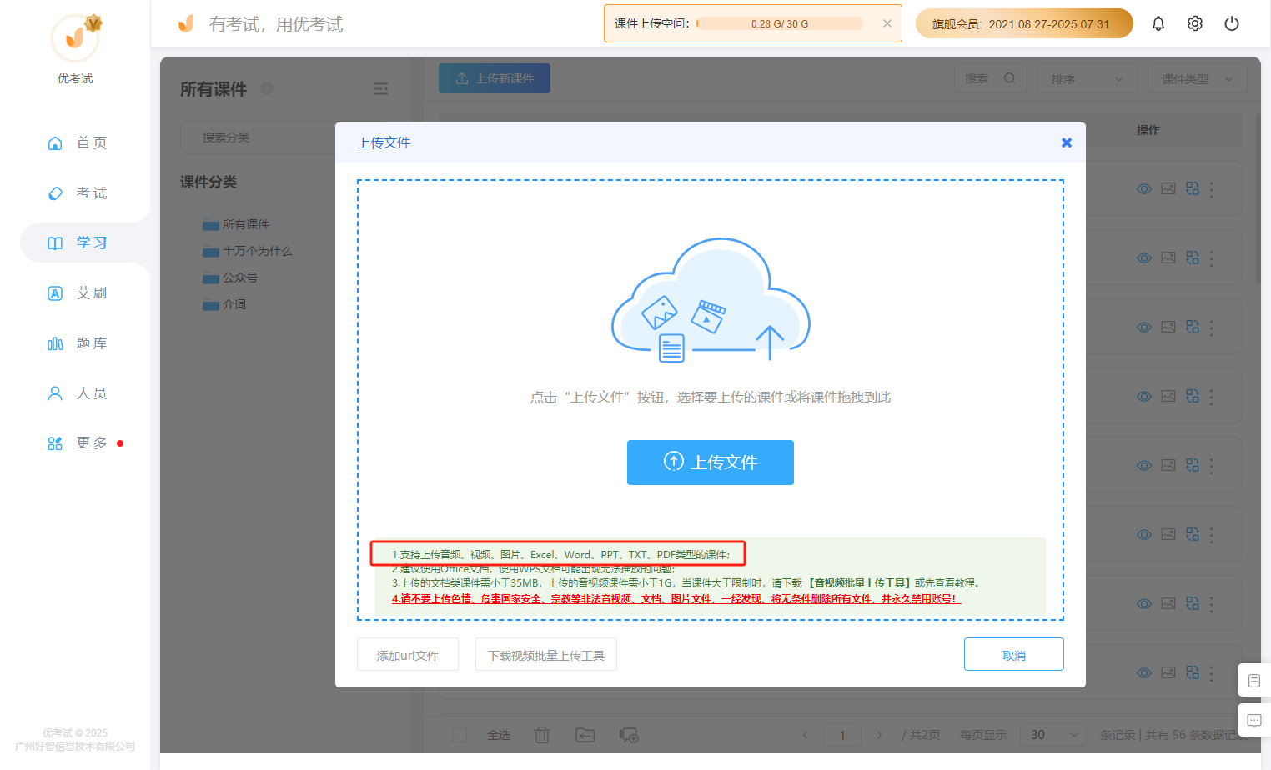This screenshot has width=1271, height=770.
Task: Click the power logout icon
Action: [x=1232, y=23]
